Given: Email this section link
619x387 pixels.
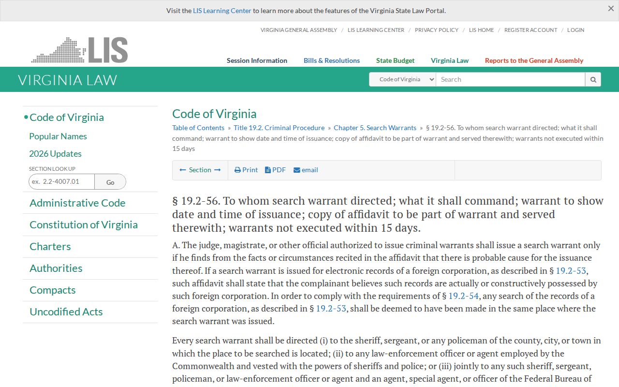Looking at the screenshot, I should point(306,170).
